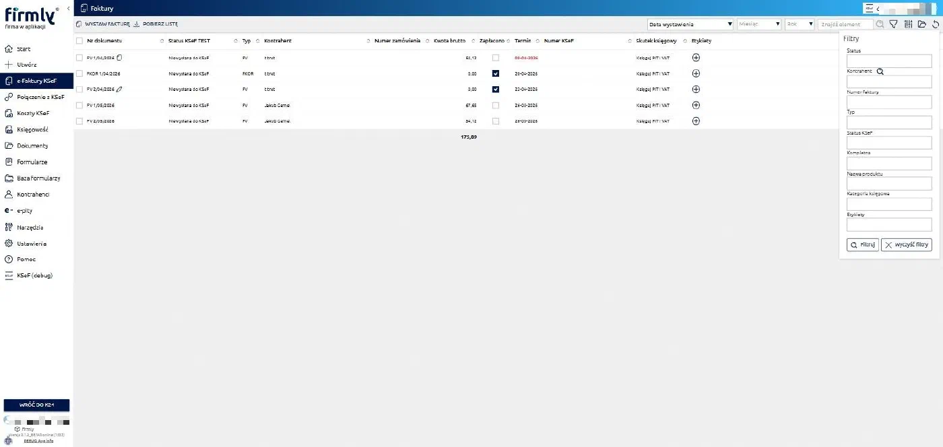Click the Etykiety filter field
The width and height of the screenshot is (943, 447).
click(x=889, y=225)
